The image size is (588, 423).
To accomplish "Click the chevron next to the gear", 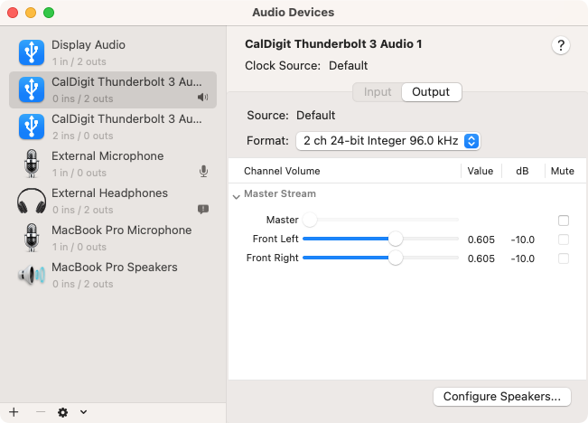I will (x=83, y=412).
